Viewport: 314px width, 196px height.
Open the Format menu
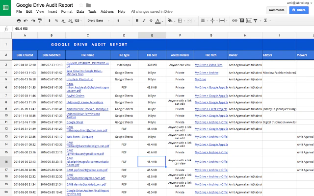point(67,12)
